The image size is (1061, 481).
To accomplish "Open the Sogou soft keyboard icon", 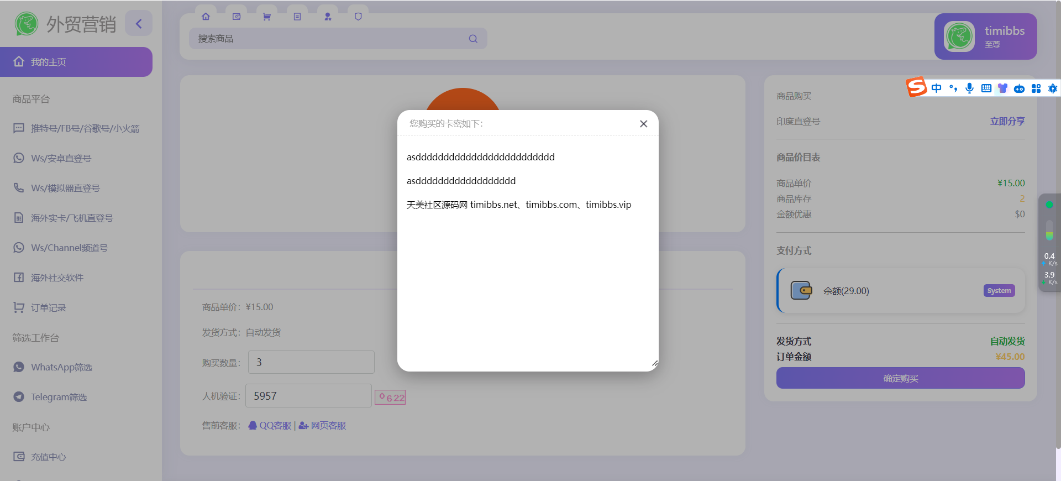I will (x=986, y=88).
